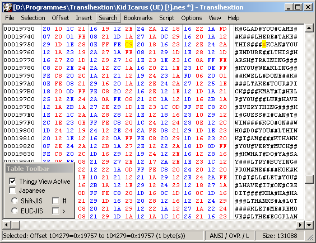Image resolution: width=316 pixels, height=243 pixels.
Task: Click offset label 00019730
Action: (x=19, y=28)
